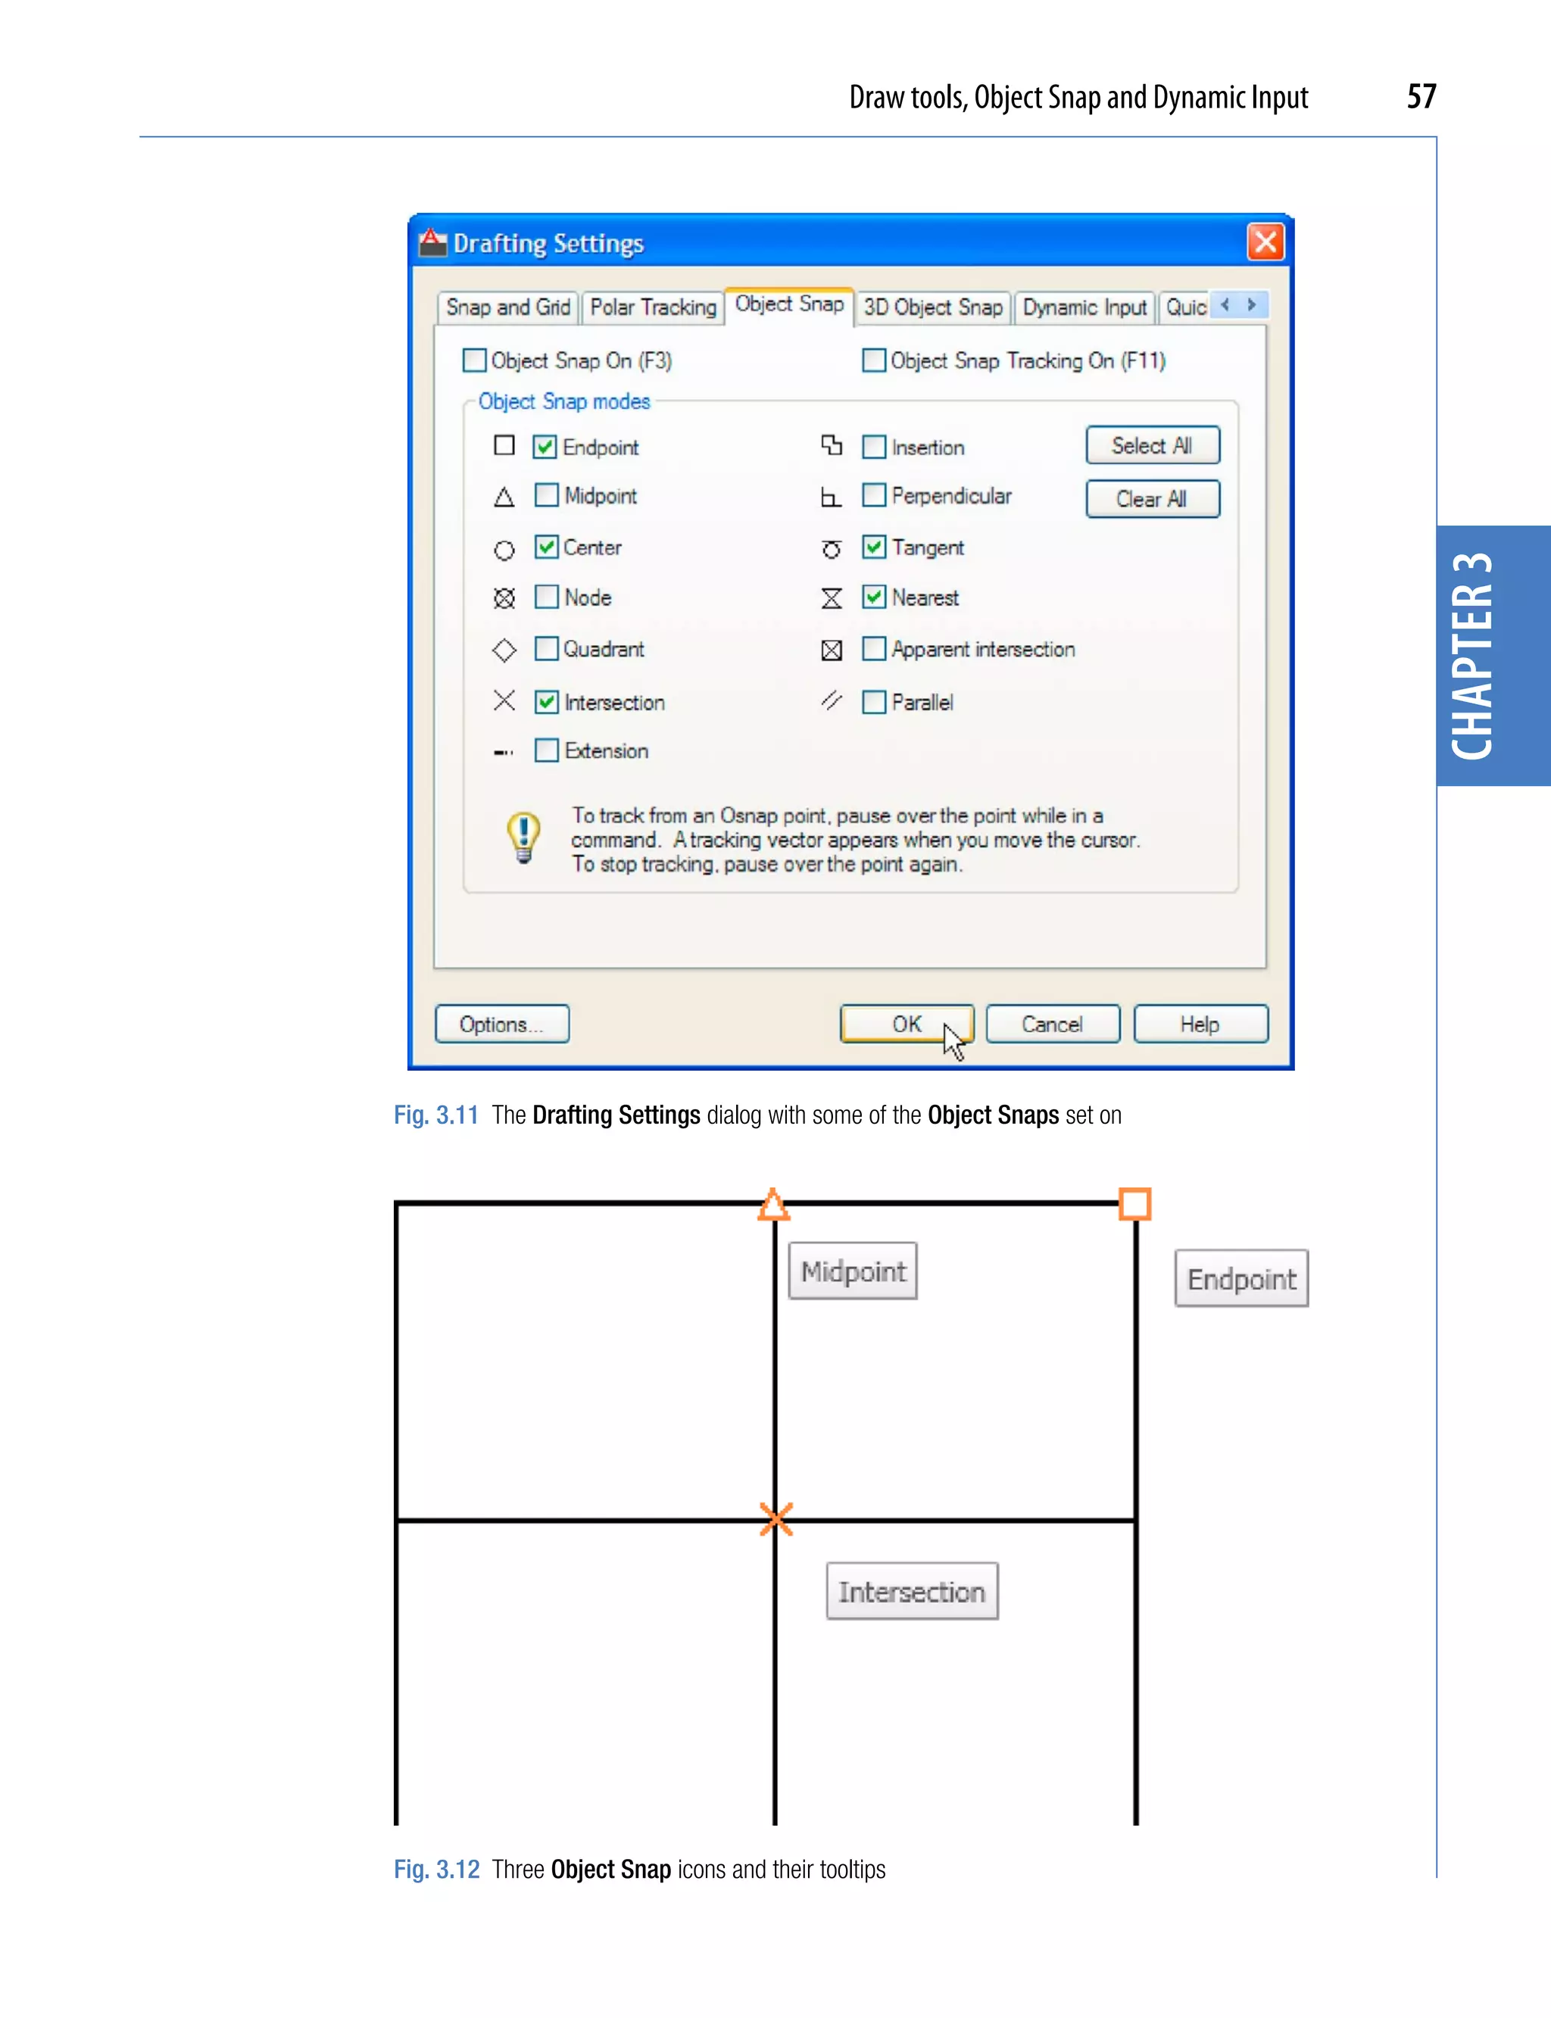The height and width of the screenshot is (2018, 1551).
Task: Uncheck the Intersection snap mode
Action: (547, 703)
